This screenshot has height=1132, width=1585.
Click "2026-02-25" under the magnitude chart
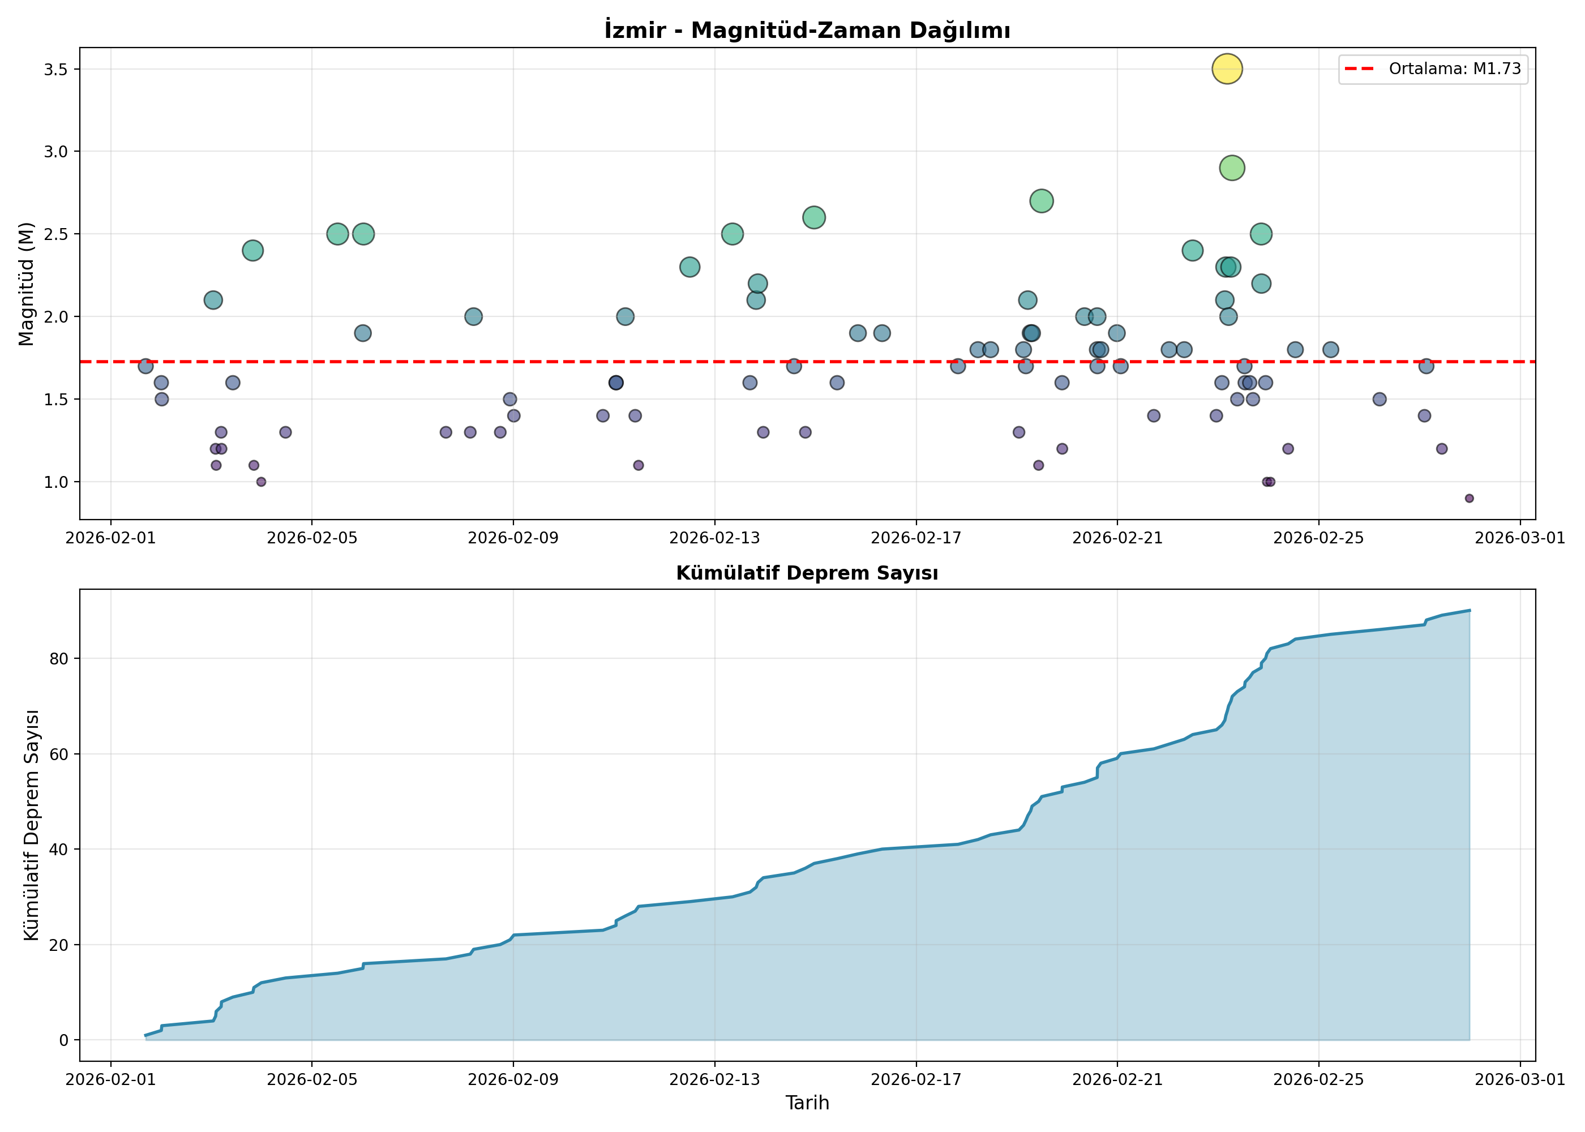(x=1319, y=538)
